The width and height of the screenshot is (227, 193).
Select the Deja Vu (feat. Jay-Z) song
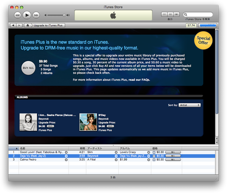click(x=112, y=156)
